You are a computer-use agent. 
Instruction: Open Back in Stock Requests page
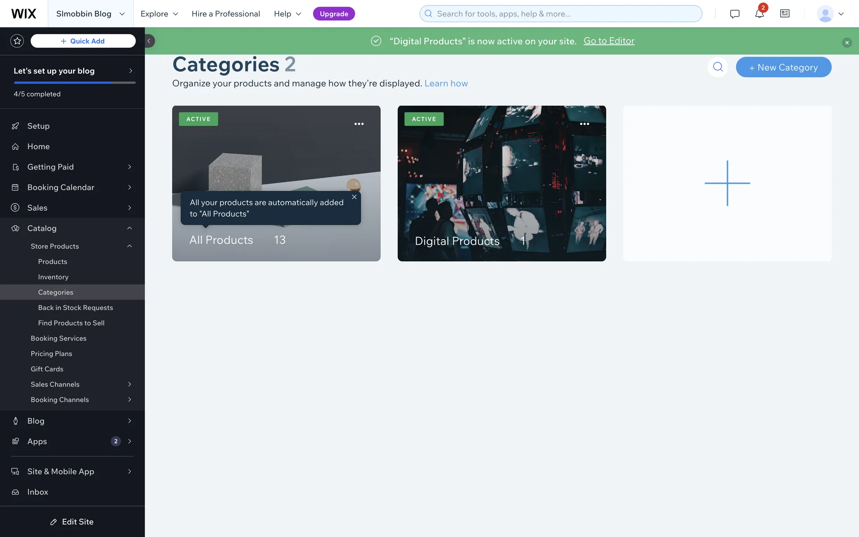coord(75,308)
